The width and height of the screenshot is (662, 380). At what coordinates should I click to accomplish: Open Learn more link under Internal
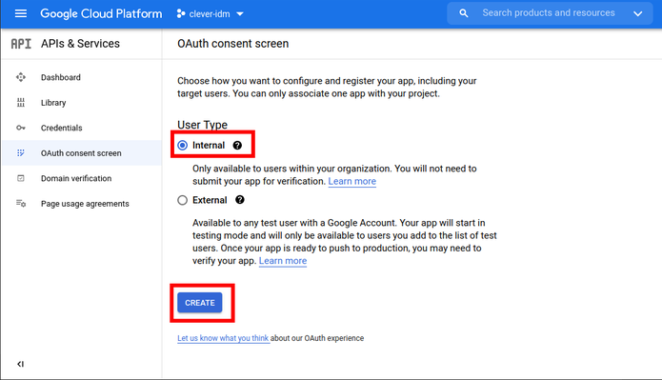pos(352,181)
